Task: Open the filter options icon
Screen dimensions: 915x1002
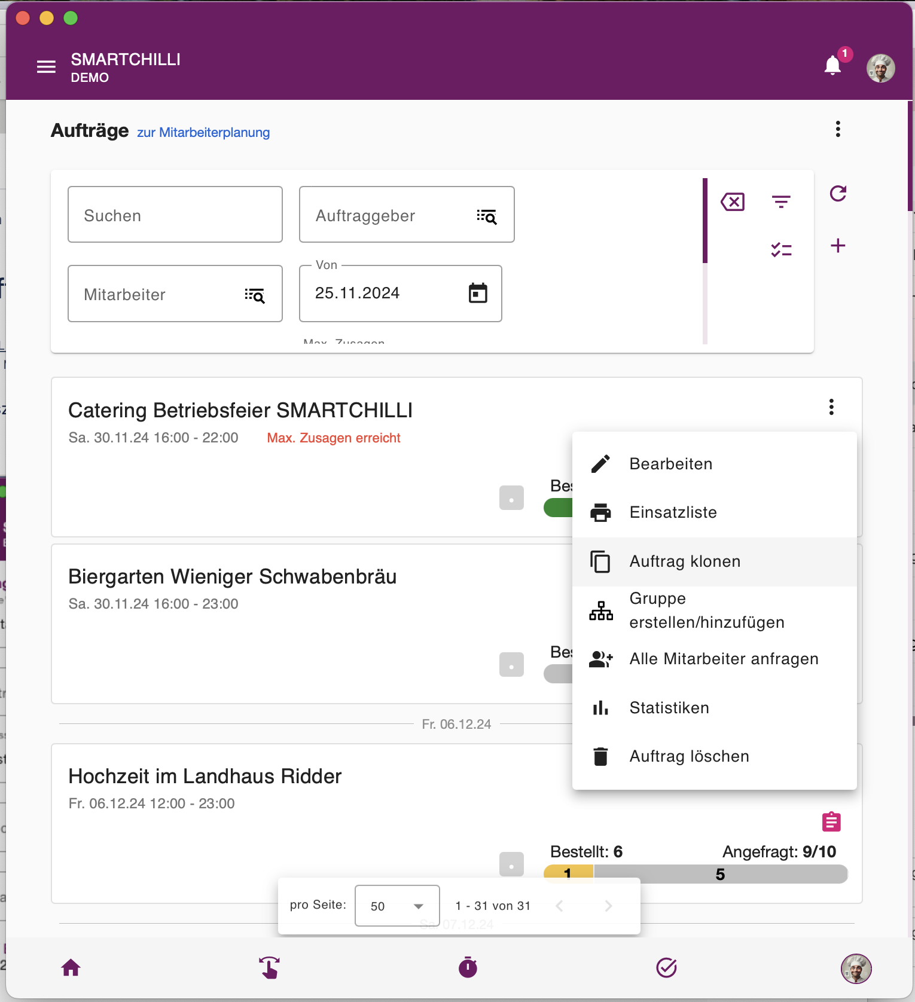Action: (781, 202)
